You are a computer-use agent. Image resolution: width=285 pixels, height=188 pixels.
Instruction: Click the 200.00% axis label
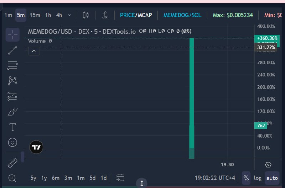(266, 87)
